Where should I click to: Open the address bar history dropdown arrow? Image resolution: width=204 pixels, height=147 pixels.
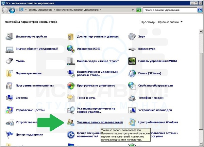(x=133, y=10)
